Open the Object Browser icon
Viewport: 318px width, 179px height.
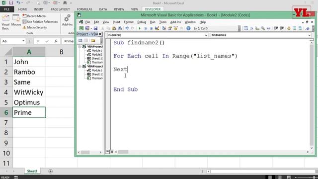[175, 28]
